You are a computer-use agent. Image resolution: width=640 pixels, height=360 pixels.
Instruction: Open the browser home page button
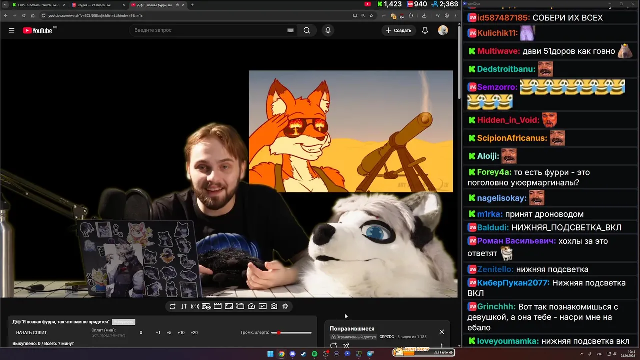click(33, 15)
